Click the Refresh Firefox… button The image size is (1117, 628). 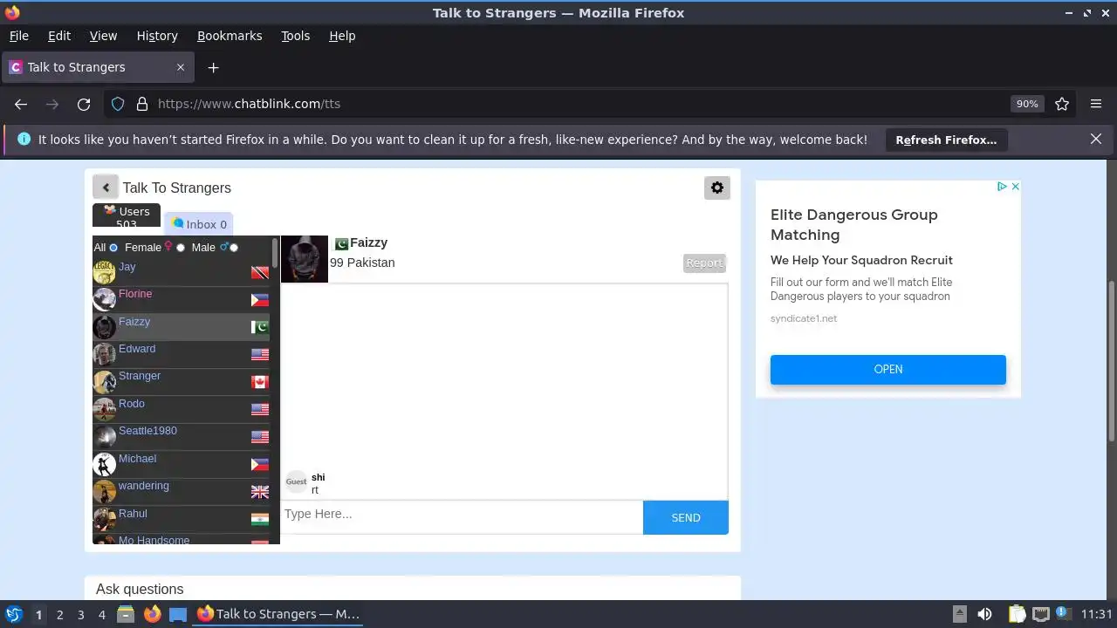pyautogui.click(x=946, y=140)
